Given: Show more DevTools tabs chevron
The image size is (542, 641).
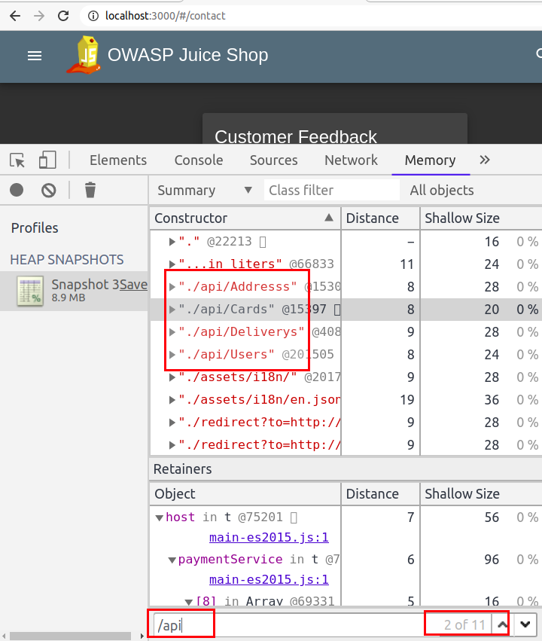Looking at the screenshot, I should (484, 160).
